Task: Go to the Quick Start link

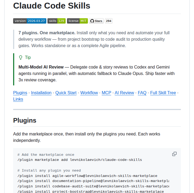Action: 66,93
